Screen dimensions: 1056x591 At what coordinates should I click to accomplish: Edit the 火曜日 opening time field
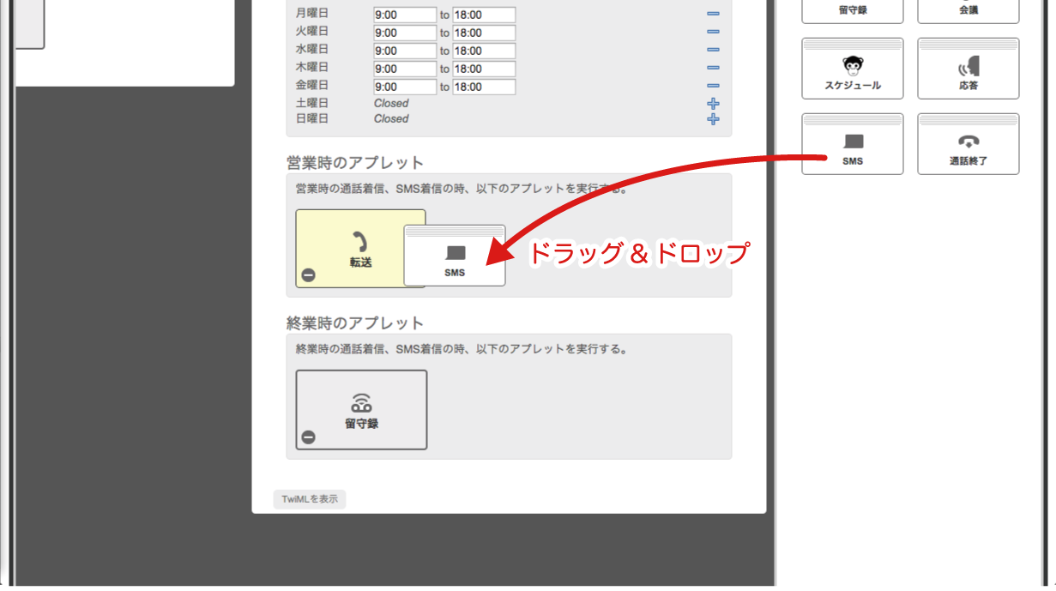pos(405,33)
